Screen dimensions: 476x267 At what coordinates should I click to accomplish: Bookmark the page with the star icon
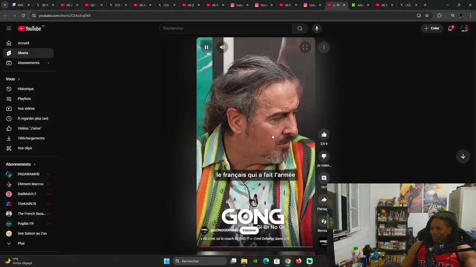(427, 16)
